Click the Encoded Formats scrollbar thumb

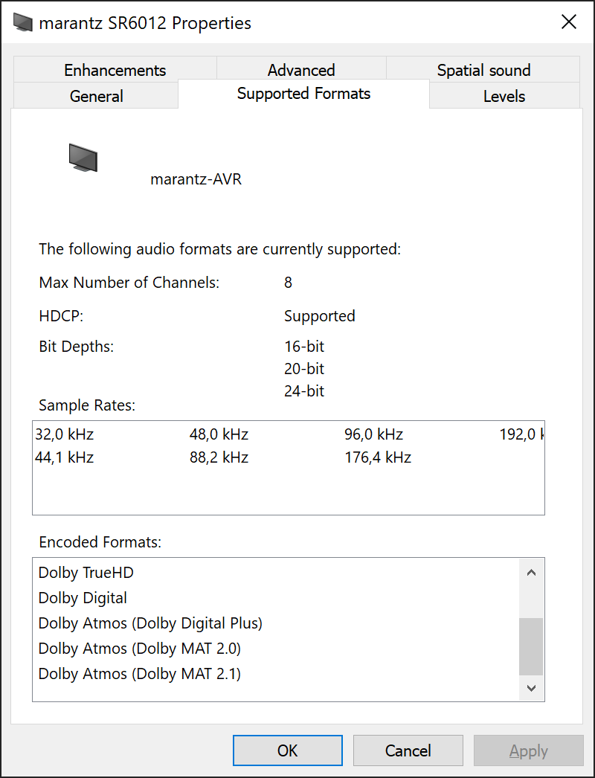pyautogui.click(x=531, y=646)
